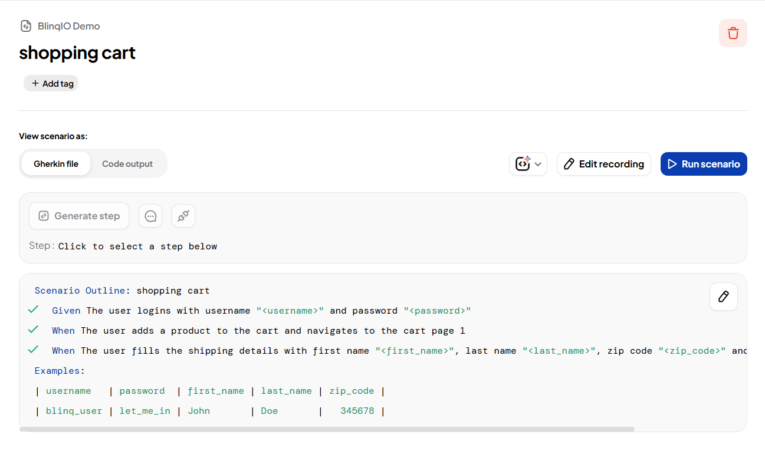Viewport: 765px width, 464px height.
Task: Click the checkmark beside the shipping details step
Action: [33, 350]
